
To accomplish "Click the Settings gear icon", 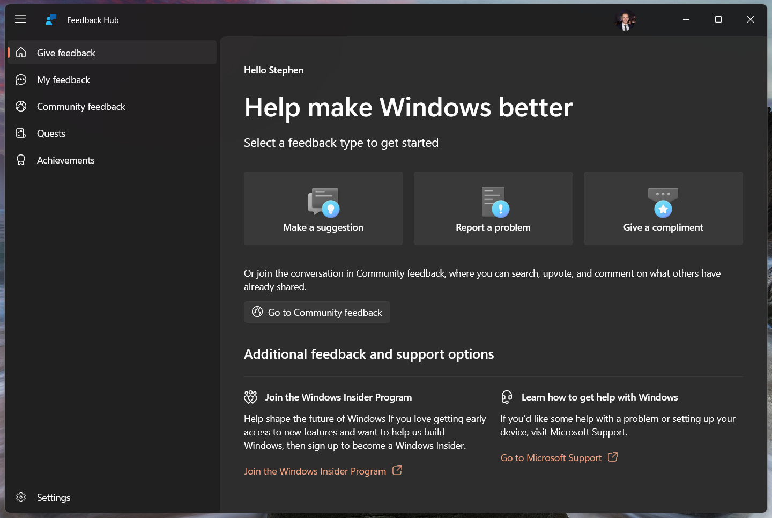I will (21, 498).
